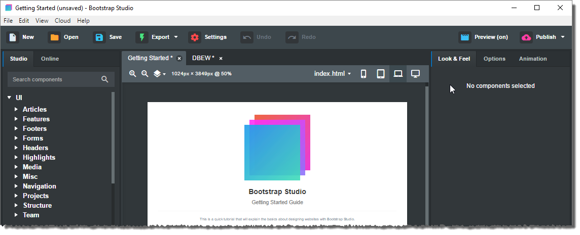This screenshot has width=580, height=235.
Task: Open the index.html page dropdown
Action: pyautogui.click(x=332, y=74)
